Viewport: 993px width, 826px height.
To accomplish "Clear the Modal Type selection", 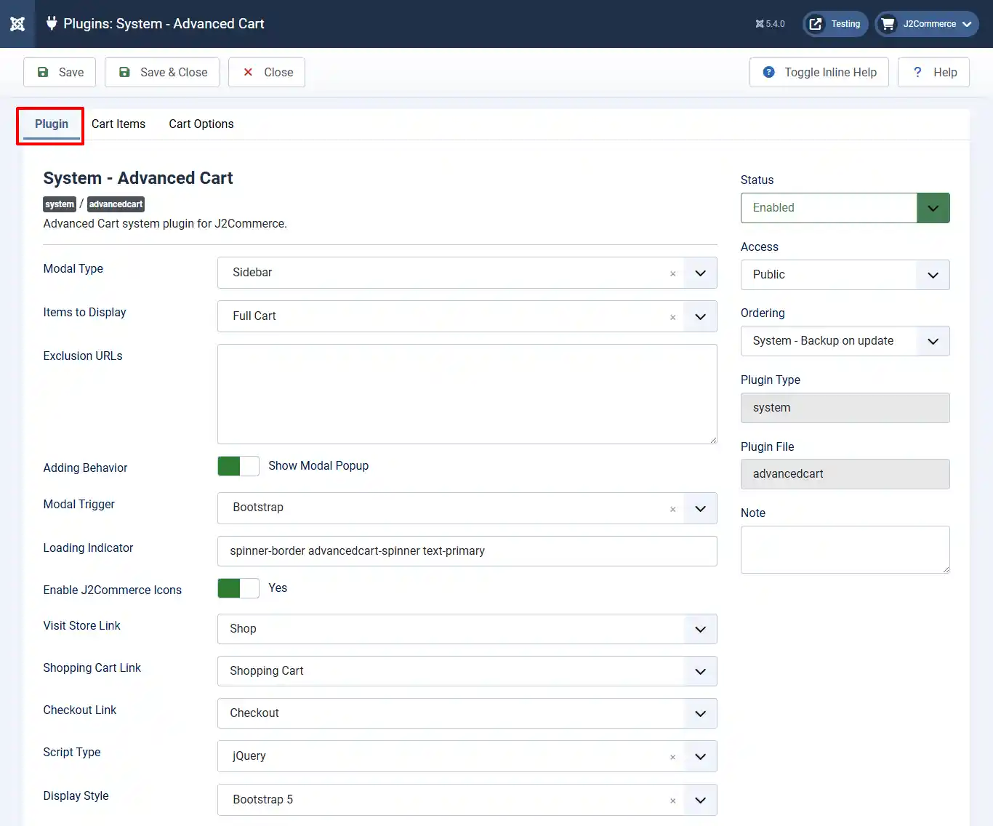I will pyautogui.click(x=672, y=273).
